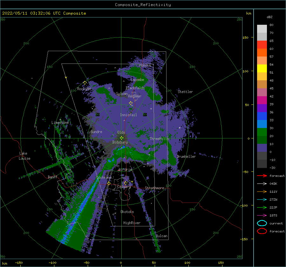
Task: Click the yellow diamond marker near Cochrane
Action: click(x=109, y=183)
